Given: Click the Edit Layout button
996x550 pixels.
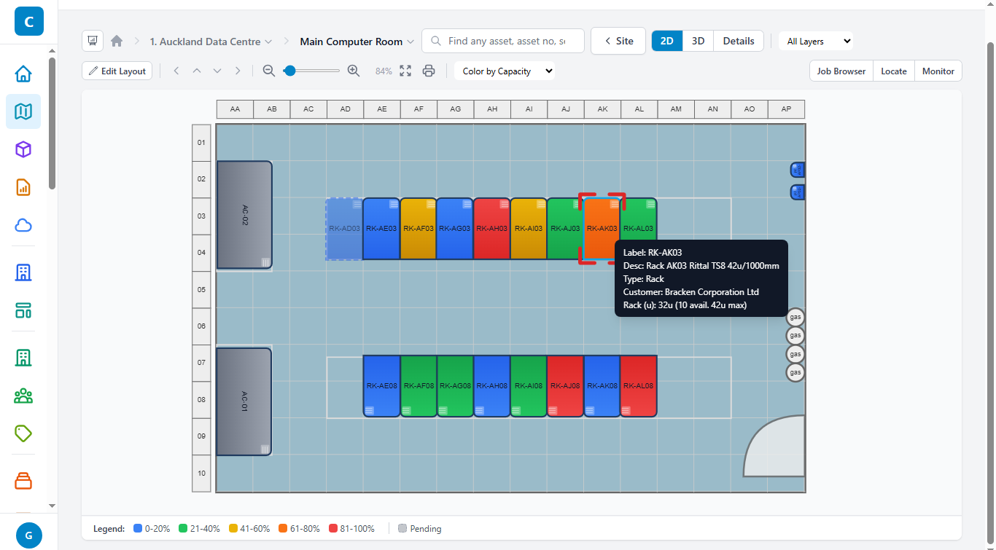Looking at the screenshot, I should (x=117, y=71).
